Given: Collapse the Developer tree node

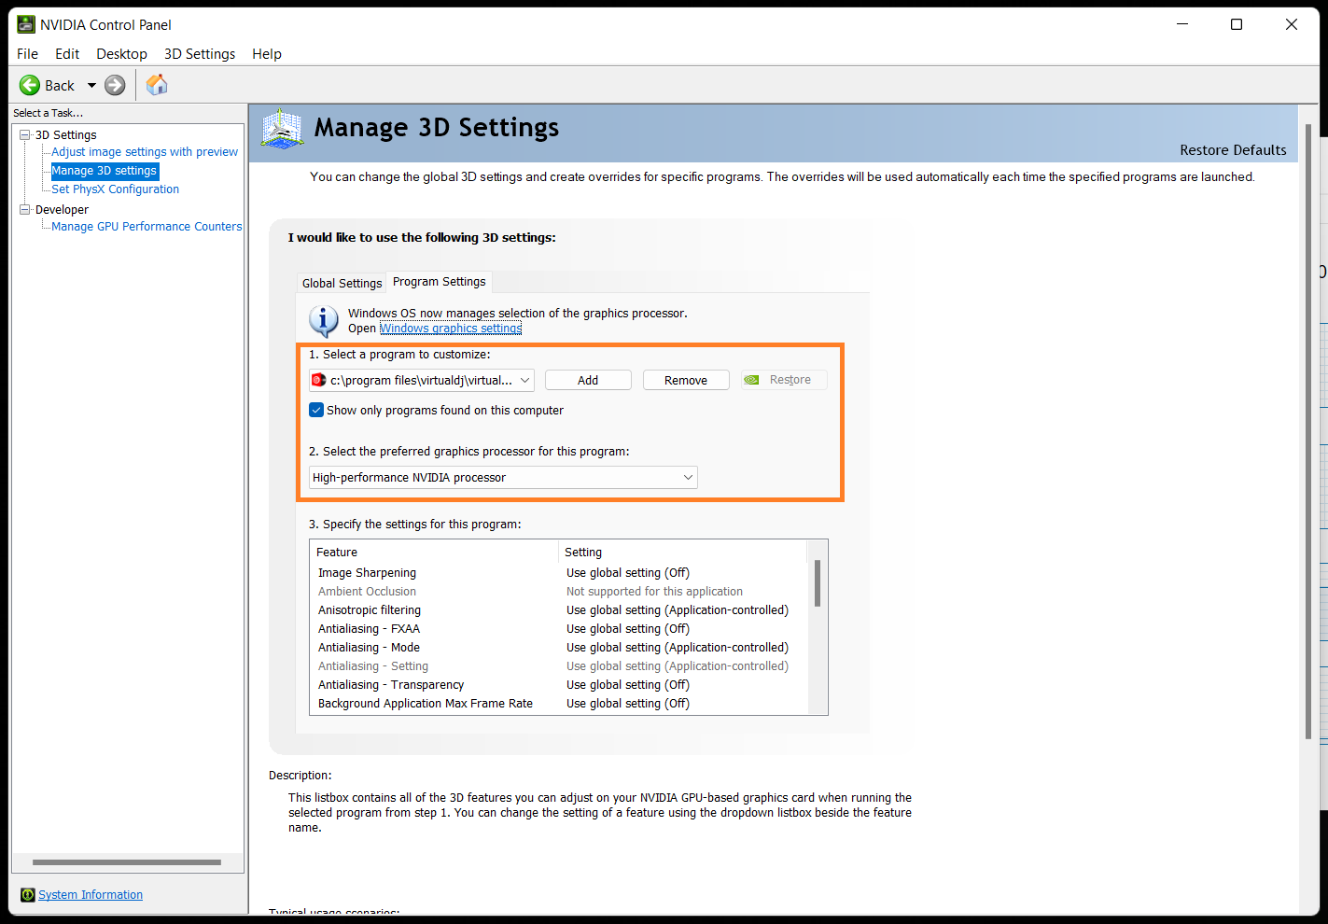Looking at the screenshot, I should coord(25,210).
